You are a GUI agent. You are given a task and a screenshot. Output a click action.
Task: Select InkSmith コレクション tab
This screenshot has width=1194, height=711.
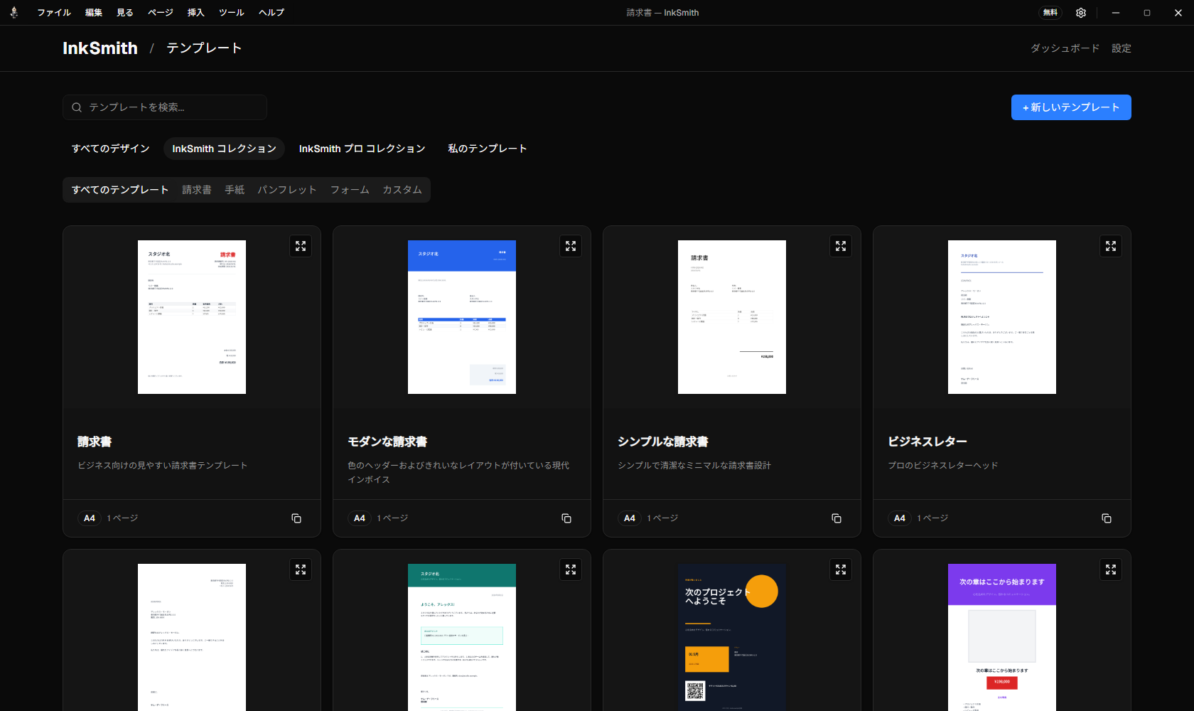coord(224,149)
